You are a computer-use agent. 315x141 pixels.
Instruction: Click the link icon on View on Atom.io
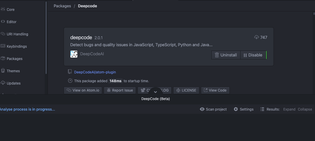(69, 90)
